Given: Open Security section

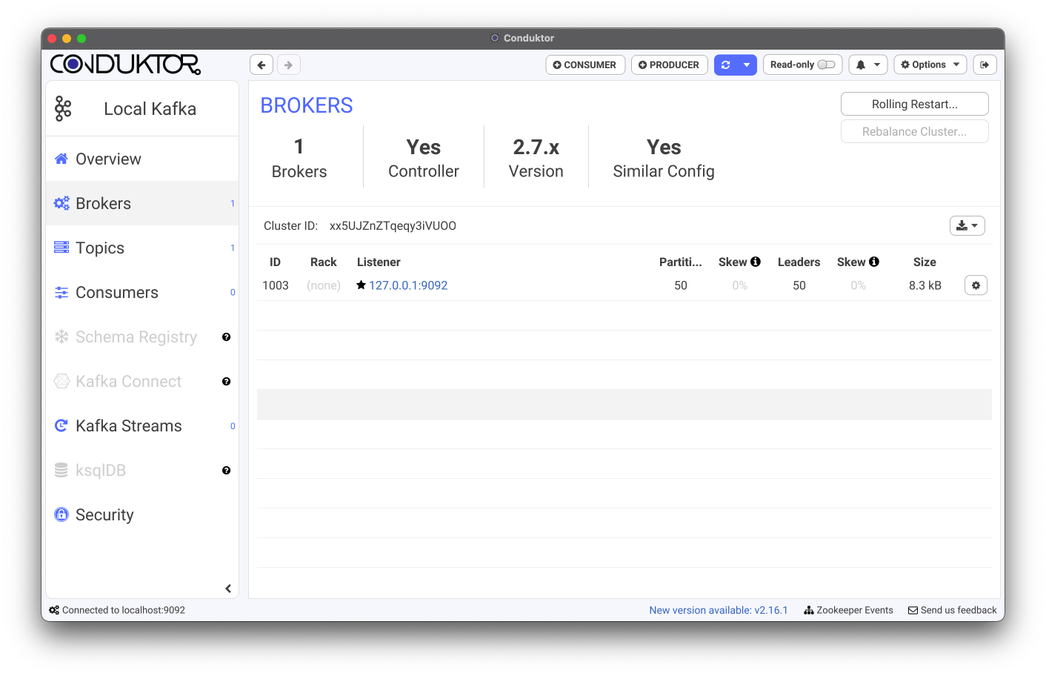Looking at the screenshot, I should click(142, 514).
